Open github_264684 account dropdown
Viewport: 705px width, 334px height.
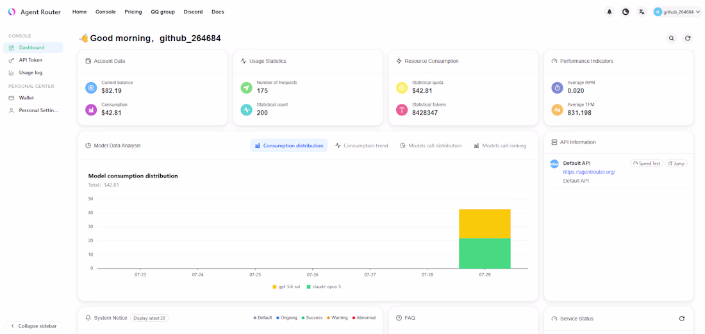[676, 12]
